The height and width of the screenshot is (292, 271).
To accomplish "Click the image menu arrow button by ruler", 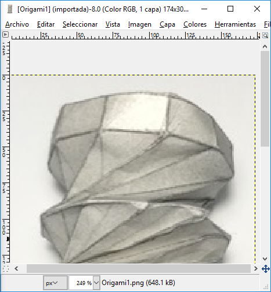I will pos(5,35).
